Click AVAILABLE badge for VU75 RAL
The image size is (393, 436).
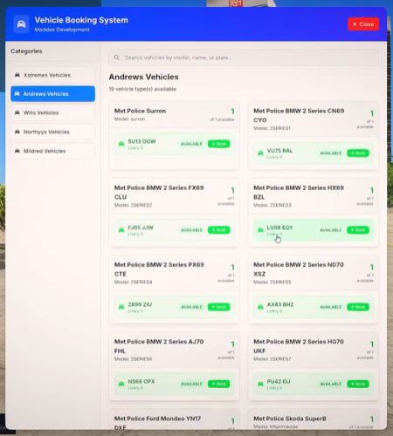(331, 153)
